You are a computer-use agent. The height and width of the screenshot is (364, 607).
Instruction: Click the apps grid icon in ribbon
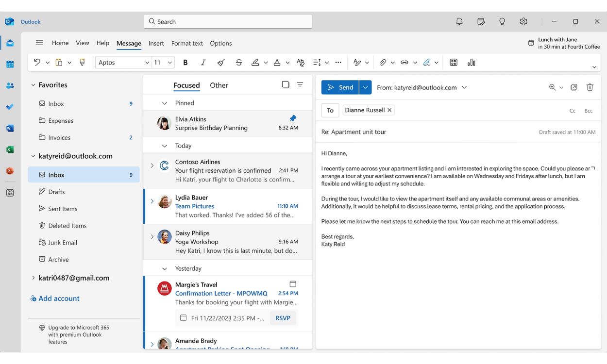[x=454, y=63]
